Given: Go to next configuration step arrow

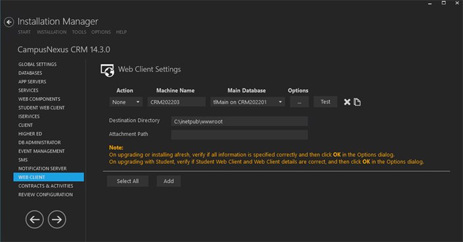Looking at the screenshot, I should tap(56, 219).
